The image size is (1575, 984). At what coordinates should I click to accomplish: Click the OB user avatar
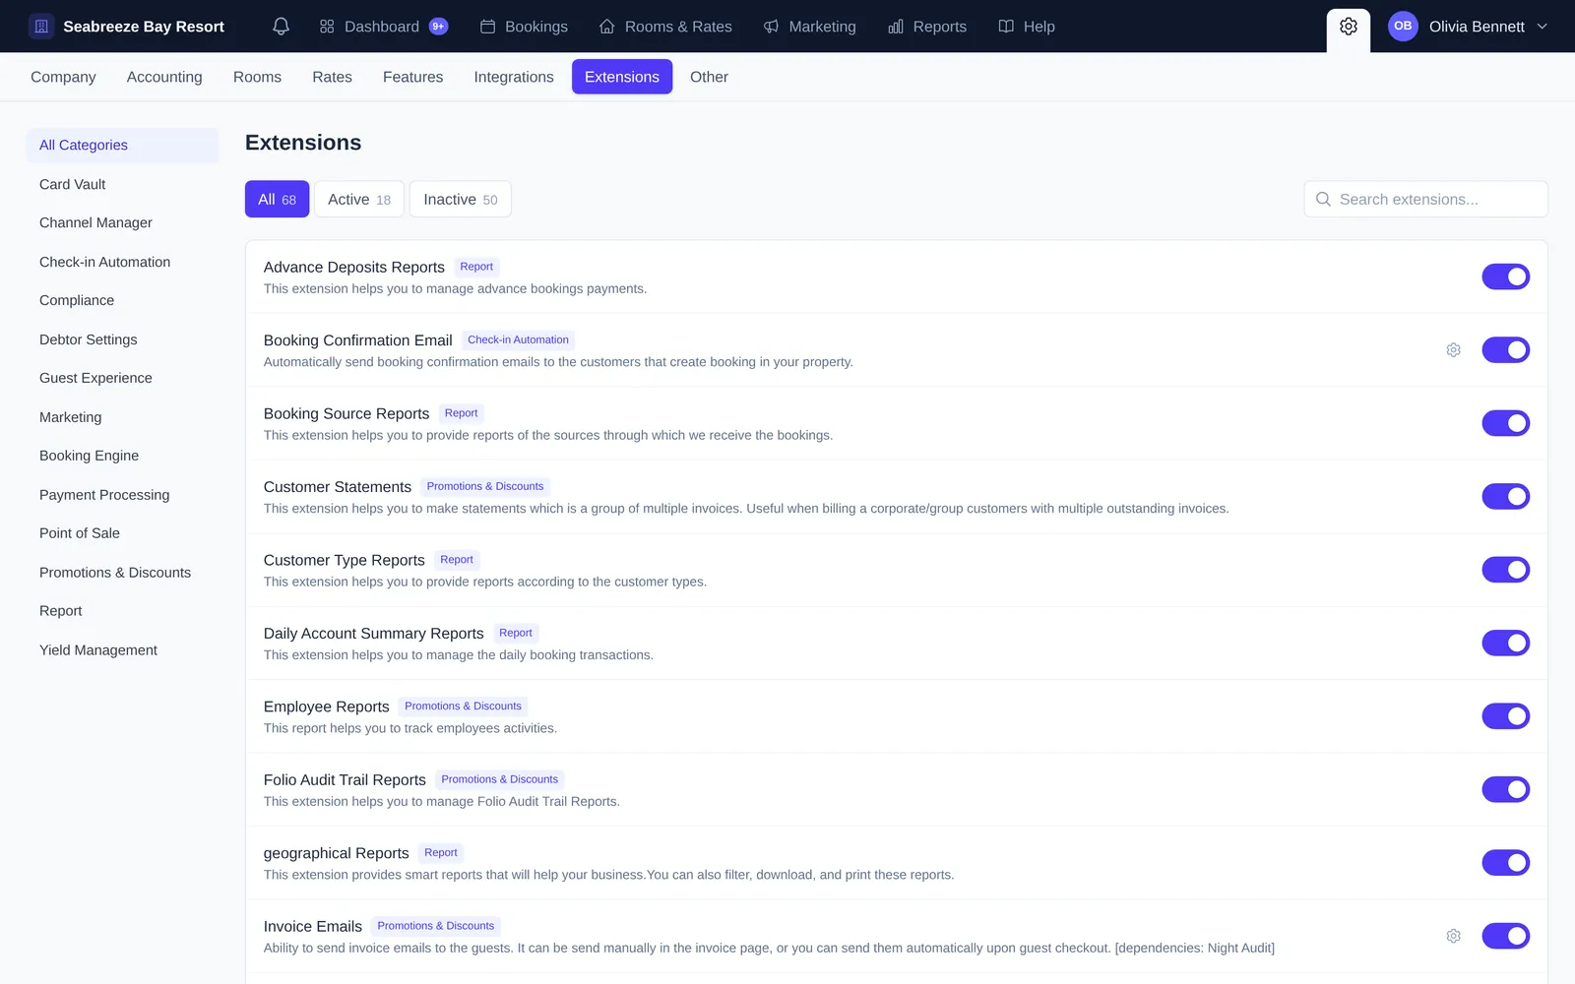1403,27
